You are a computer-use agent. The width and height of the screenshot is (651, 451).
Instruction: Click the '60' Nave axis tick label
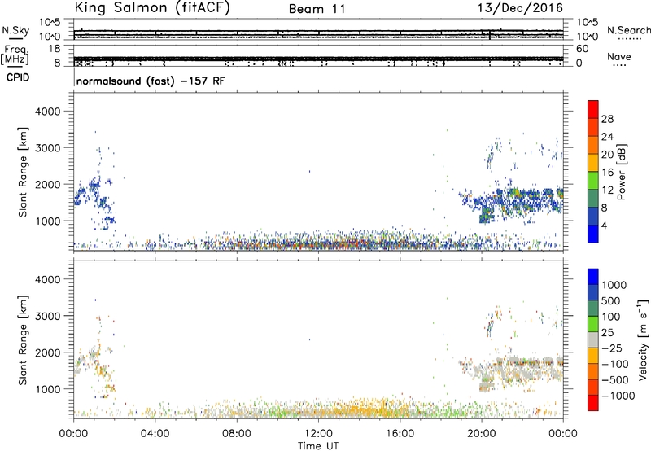582,49
